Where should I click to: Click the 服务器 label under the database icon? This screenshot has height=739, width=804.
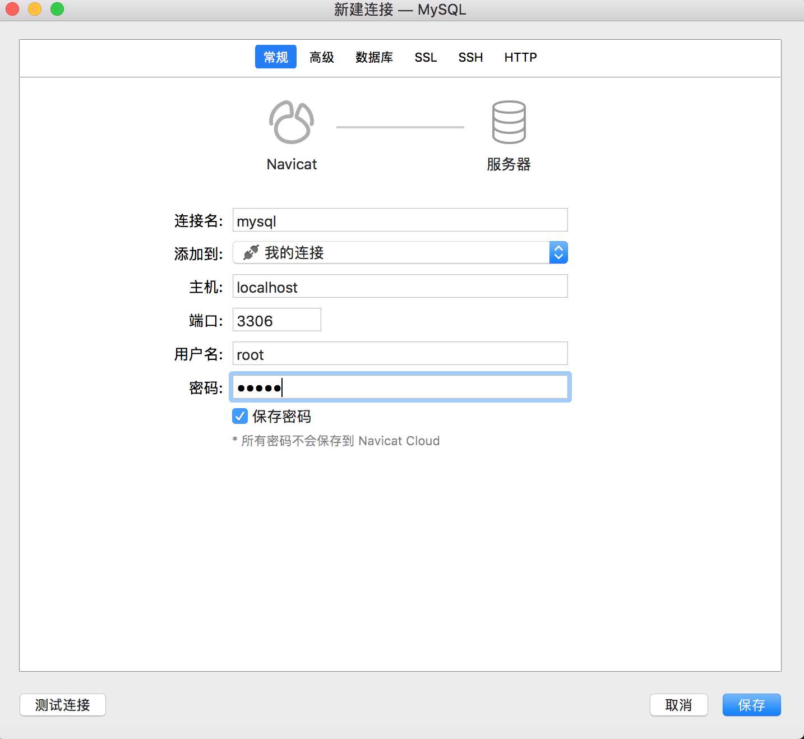509,164
